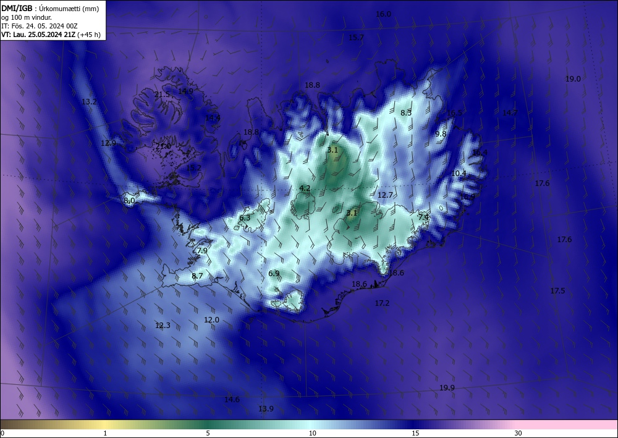Click the 17.2 value label
The height and width of the screenshot is (438, 618).
pos(382,303)
